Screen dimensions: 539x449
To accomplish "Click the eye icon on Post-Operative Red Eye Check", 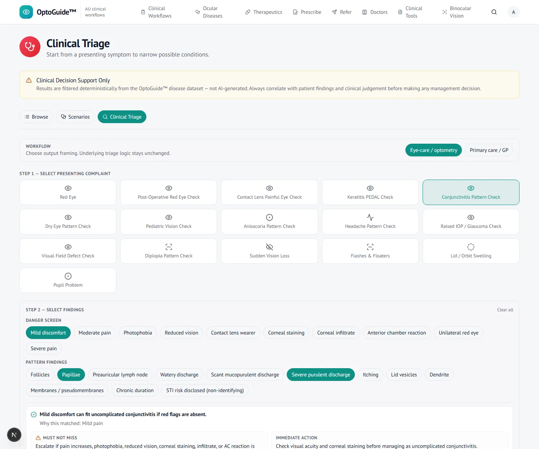I will 169,188.
